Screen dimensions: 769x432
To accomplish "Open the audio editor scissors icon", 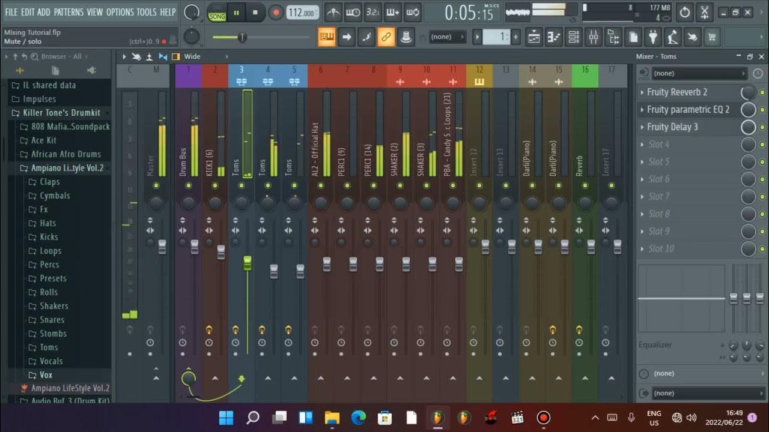I will (x=705, y=12).
